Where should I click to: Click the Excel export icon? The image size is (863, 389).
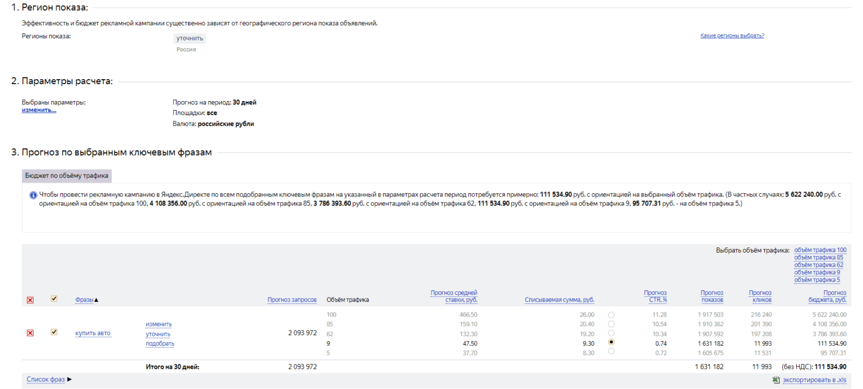[776, 380]
